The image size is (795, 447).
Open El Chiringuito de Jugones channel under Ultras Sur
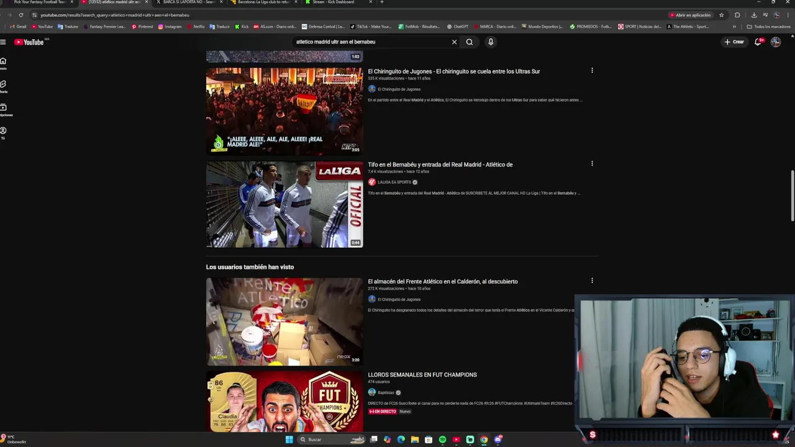399,89
